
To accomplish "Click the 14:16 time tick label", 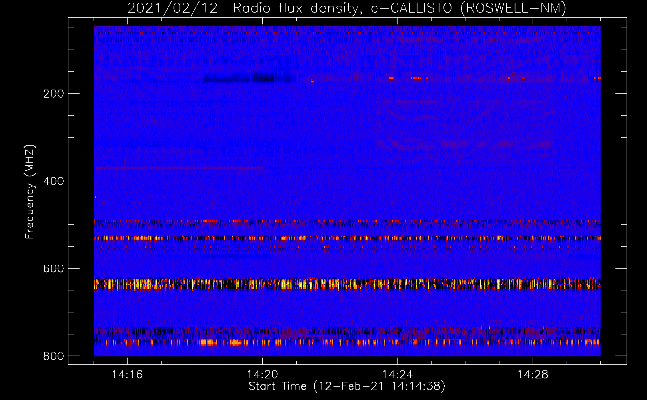I will 127,375.
